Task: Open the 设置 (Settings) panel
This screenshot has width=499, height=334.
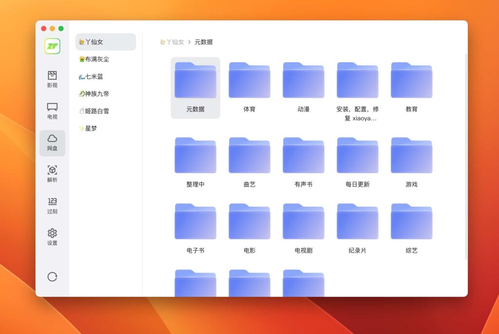Action: pyautogui.click(x=52, y=238)
